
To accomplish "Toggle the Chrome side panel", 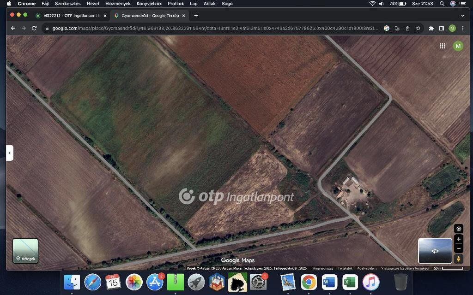I will [441, 28].
